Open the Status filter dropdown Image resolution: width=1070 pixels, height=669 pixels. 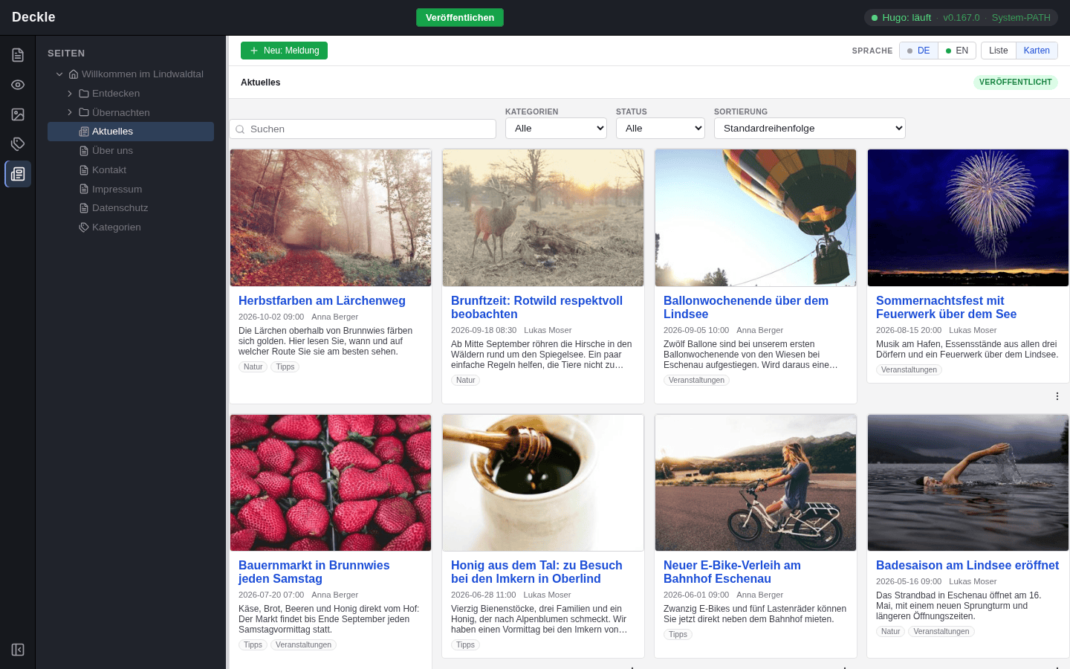[660, 129]
